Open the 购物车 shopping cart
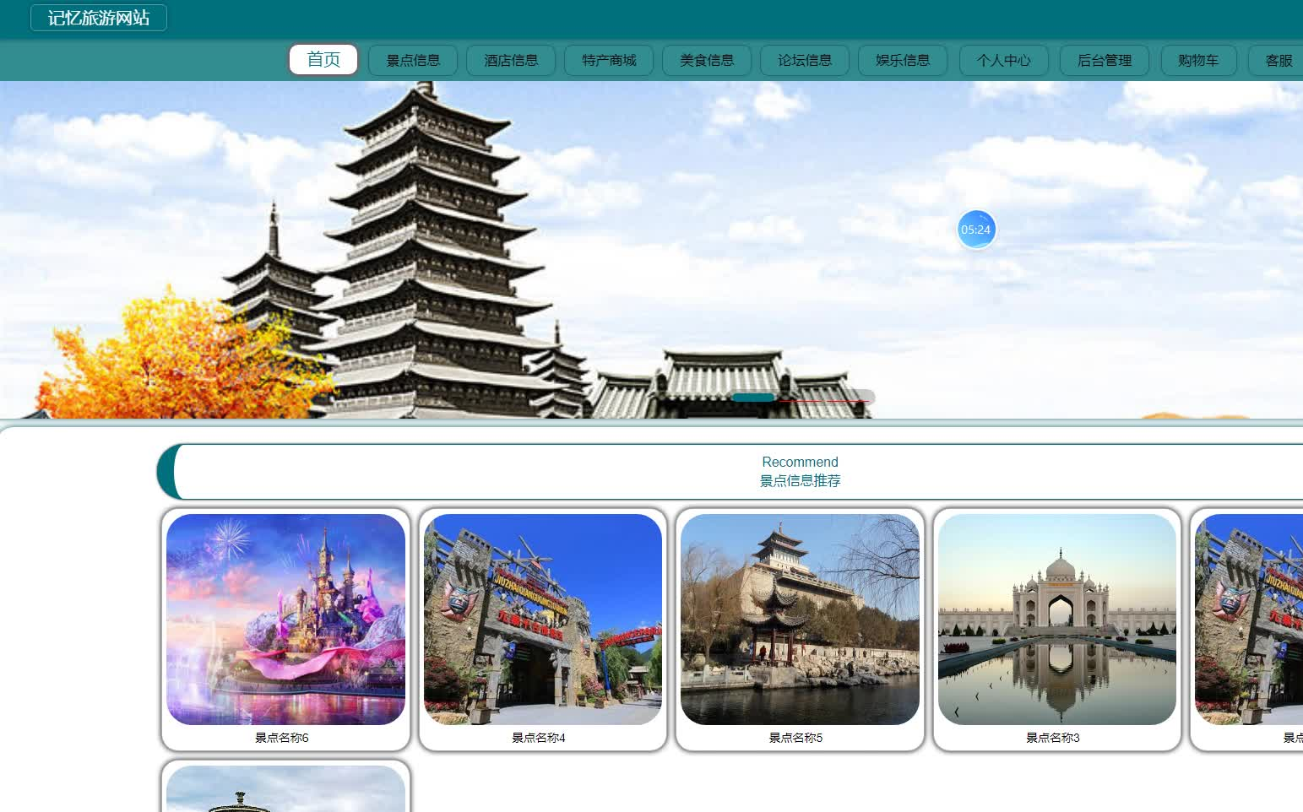Screen dimensions: 1303x812 [1198, 60]
